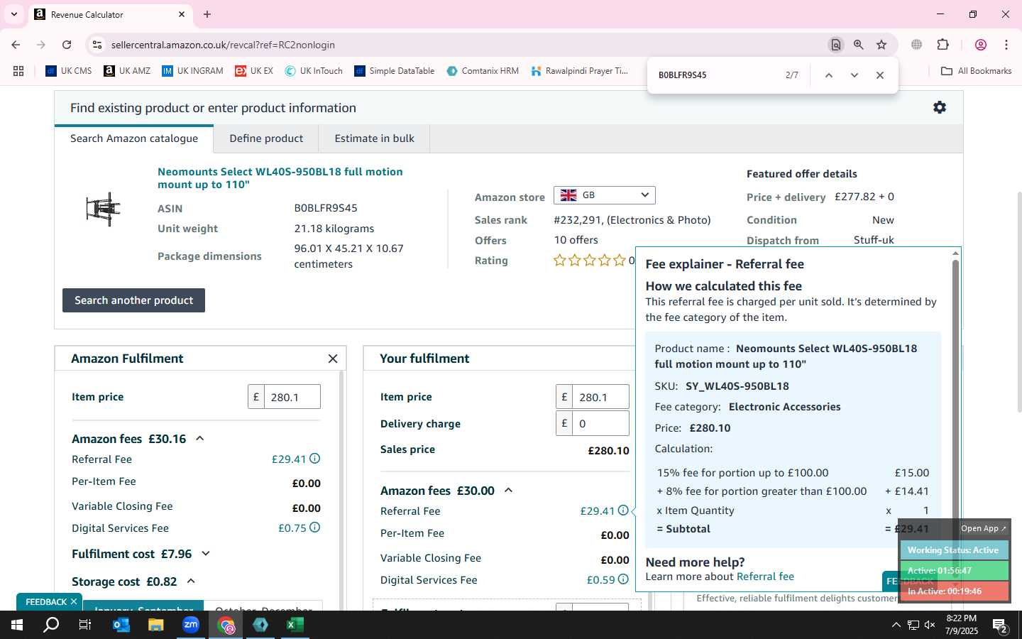Open a new browser tab
Image resolution: width=1022 pixels, height=639 pixels.
(207, 14)
